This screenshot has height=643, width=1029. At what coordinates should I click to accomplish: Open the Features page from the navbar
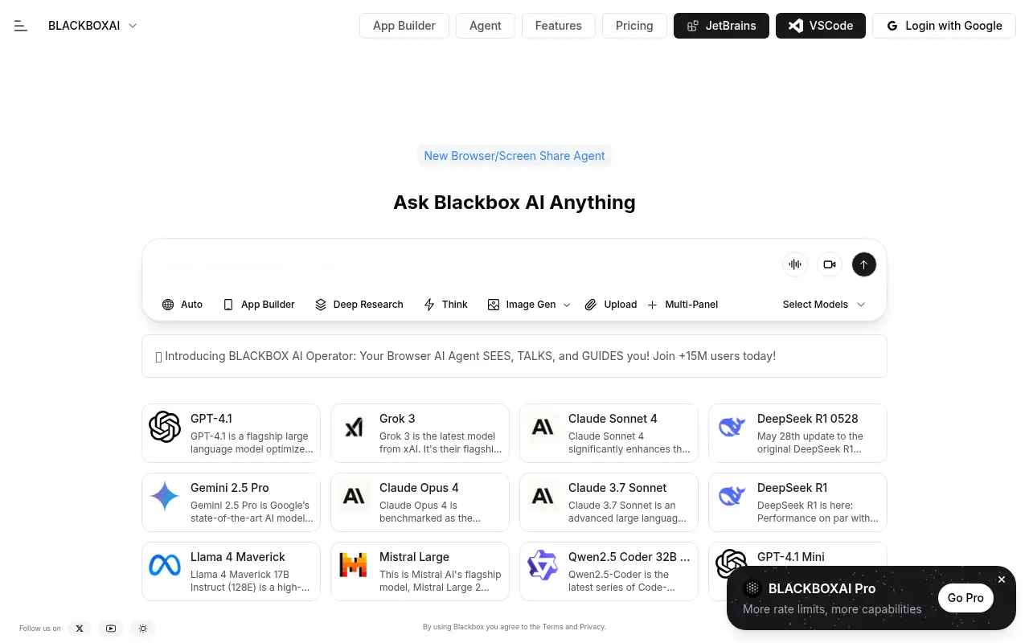pos(558,26)
